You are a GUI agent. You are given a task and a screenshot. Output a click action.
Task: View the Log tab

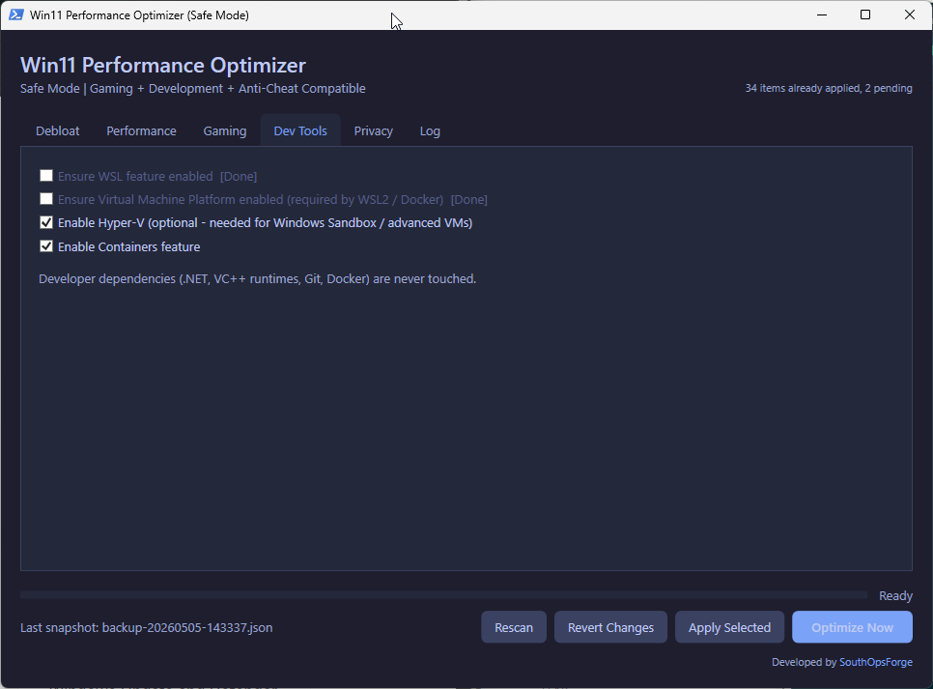[430, 131]
